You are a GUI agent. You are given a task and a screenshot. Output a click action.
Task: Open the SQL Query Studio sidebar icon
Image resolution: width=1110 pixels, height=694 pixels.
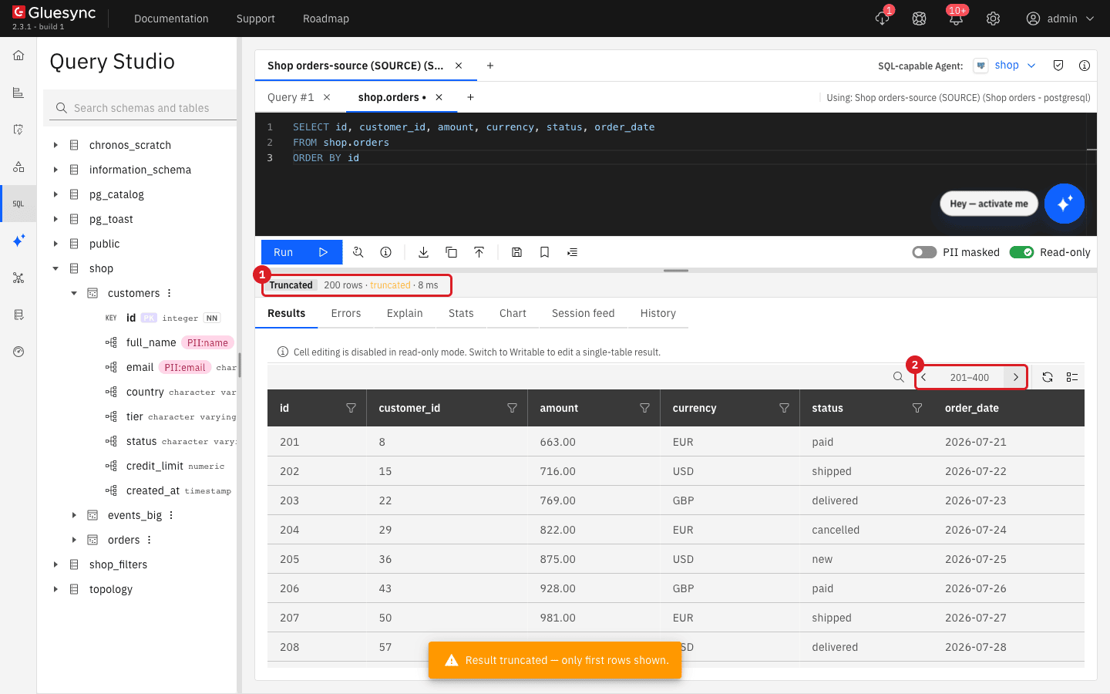18,204
